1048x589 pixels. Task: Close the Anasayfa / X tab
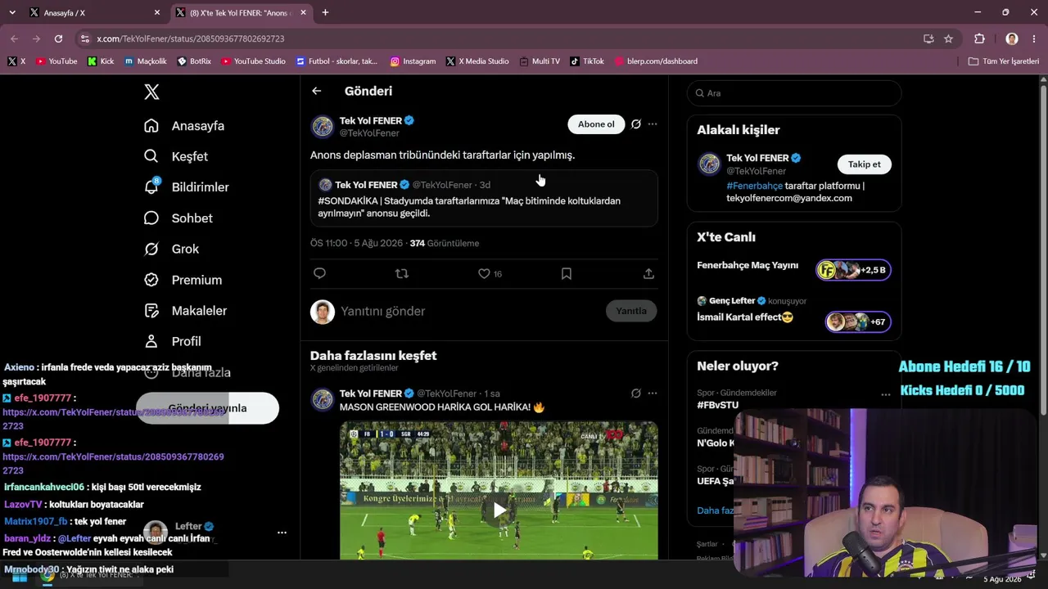click(157, 12)
